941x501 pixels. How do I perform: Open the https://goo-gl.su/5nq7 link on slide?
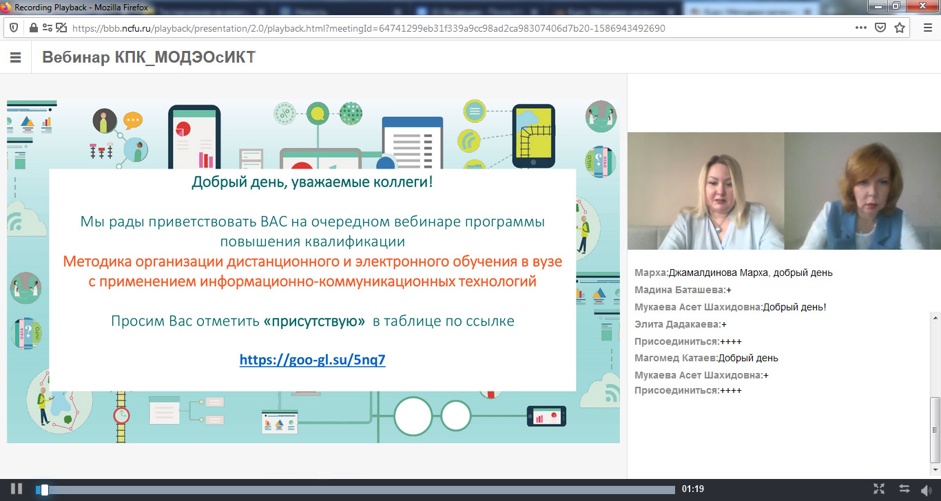(x=313, y=359)
